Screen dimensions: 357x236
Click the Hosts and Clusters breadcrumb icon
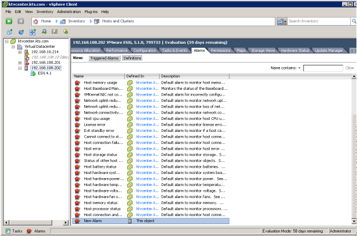click(97, 22)
